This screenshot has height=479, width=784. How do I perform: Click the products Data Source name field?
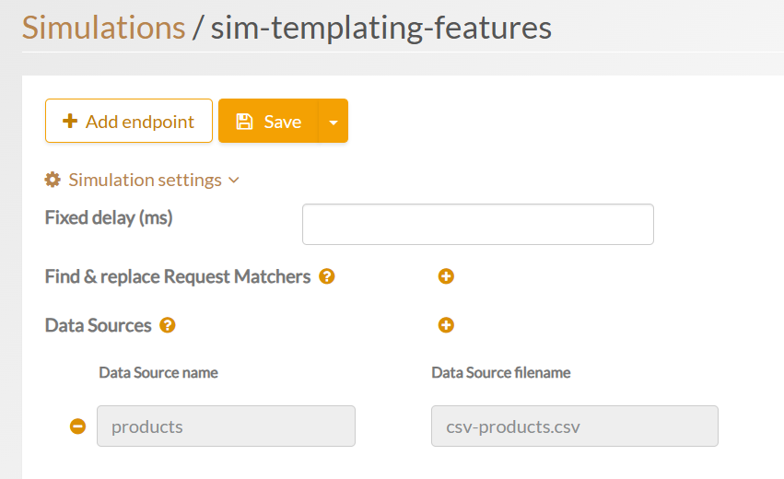[226, 426]
